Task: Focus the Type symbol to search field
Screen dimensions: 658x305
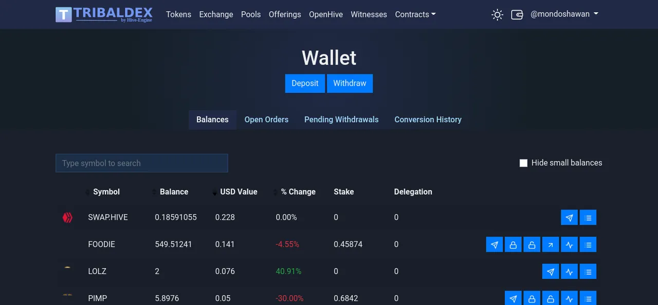Action: 142,163
